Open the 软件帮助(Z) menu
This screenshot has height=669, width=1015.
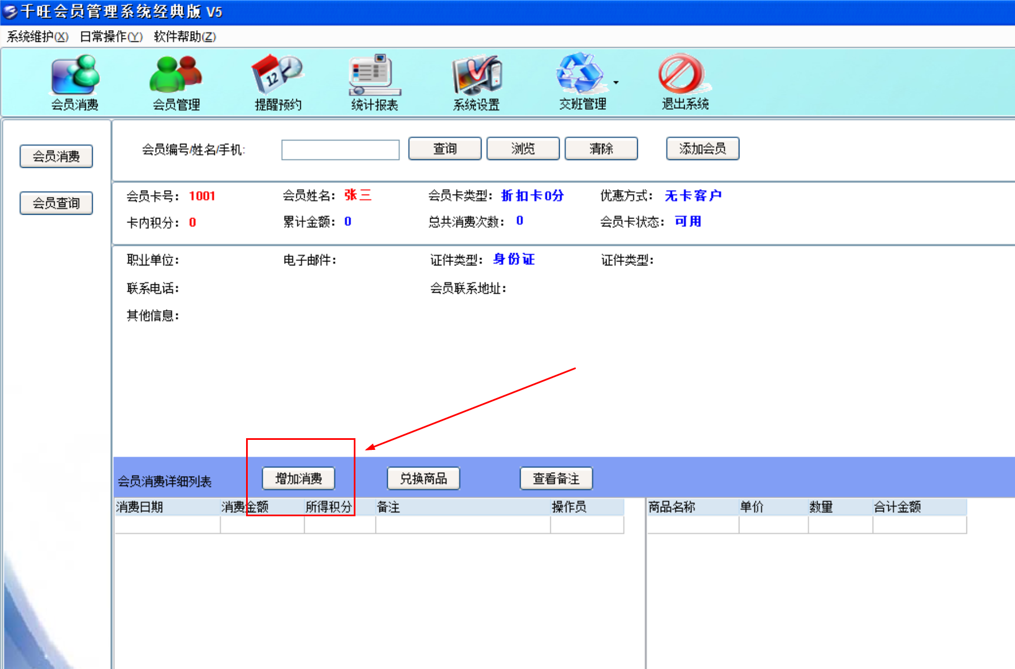click(x=185, y=37)
